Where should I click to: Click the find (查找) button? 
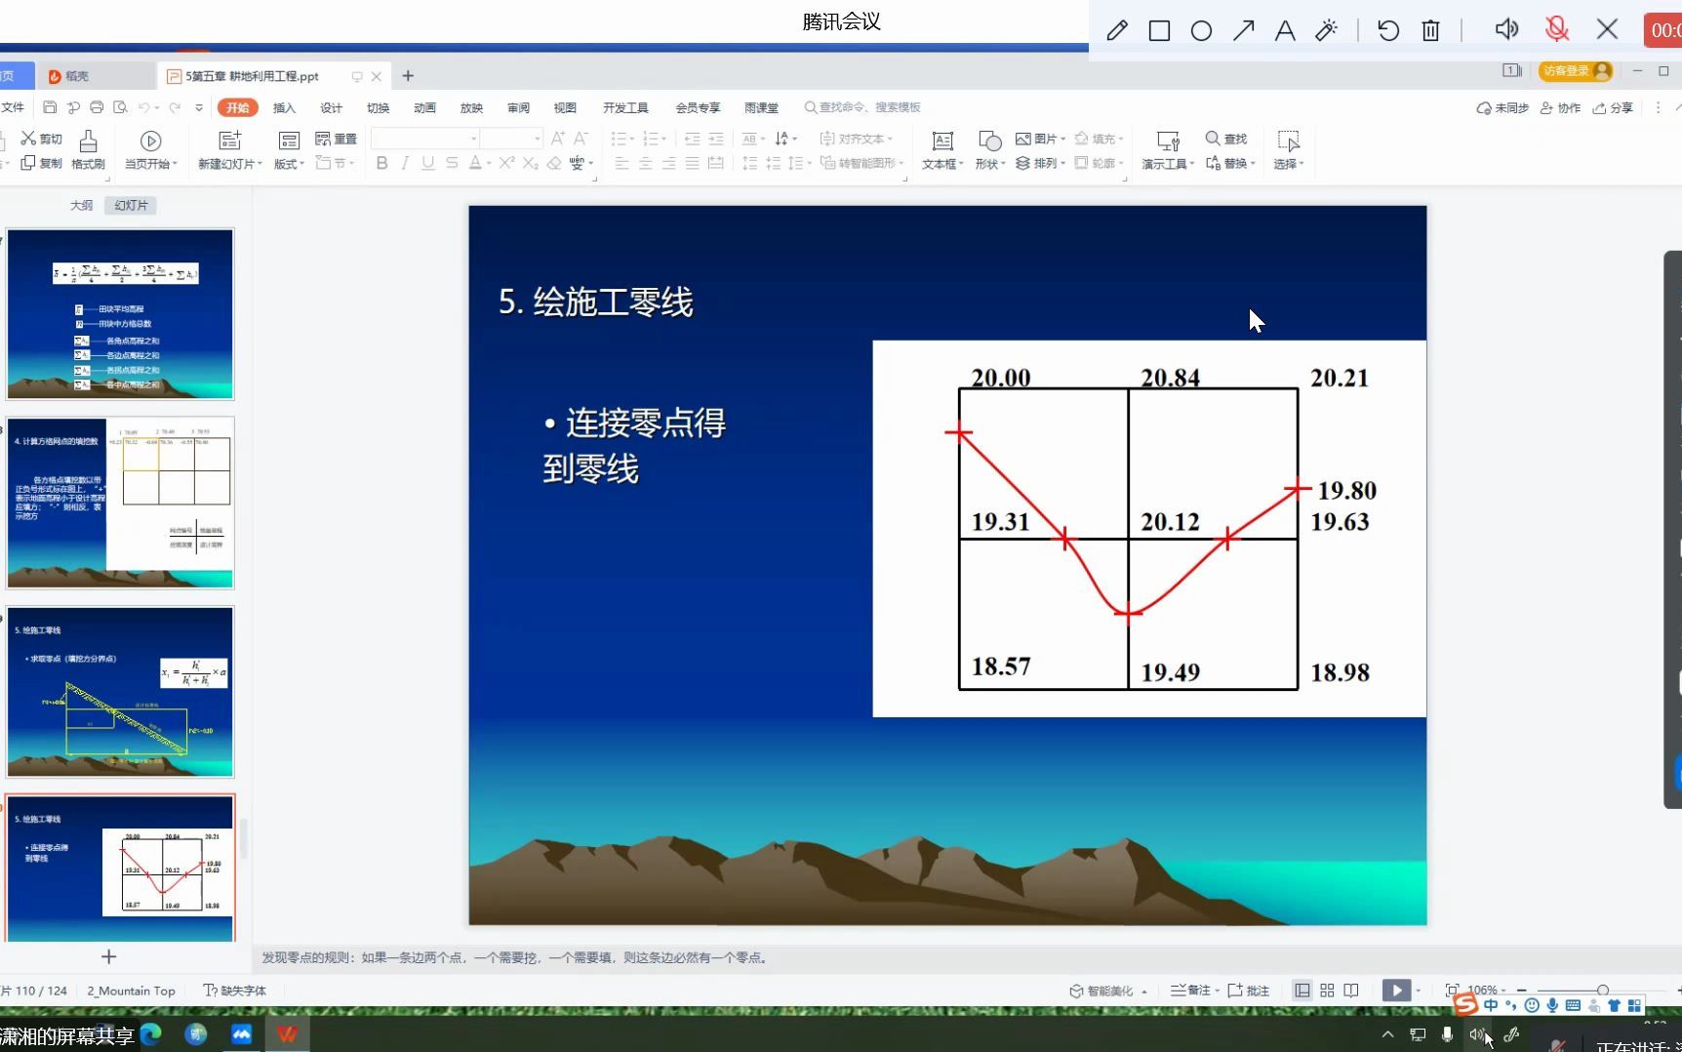1226,139
